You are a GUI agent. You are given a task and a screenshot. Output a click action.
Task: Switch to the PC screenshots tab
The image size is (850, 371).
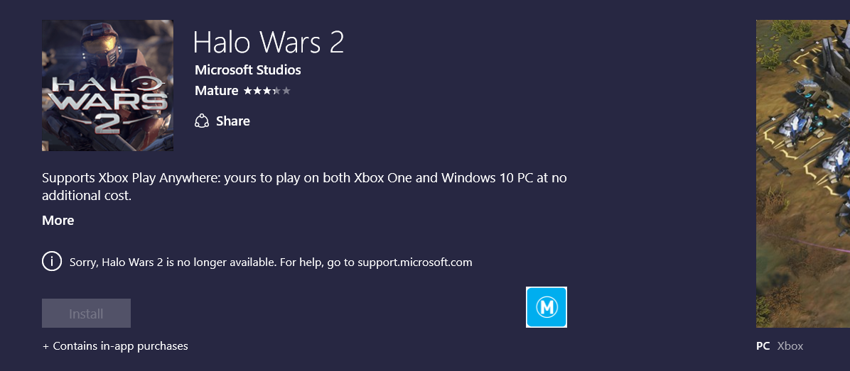(x=763, y=346)
